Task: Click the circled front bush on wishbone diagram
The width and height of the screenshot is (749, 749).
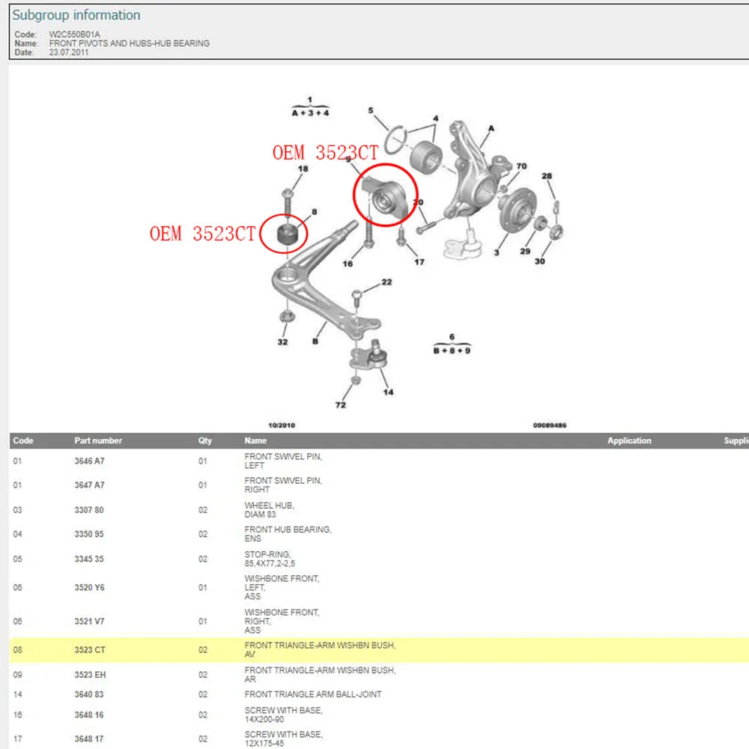Action: [287, 234]
